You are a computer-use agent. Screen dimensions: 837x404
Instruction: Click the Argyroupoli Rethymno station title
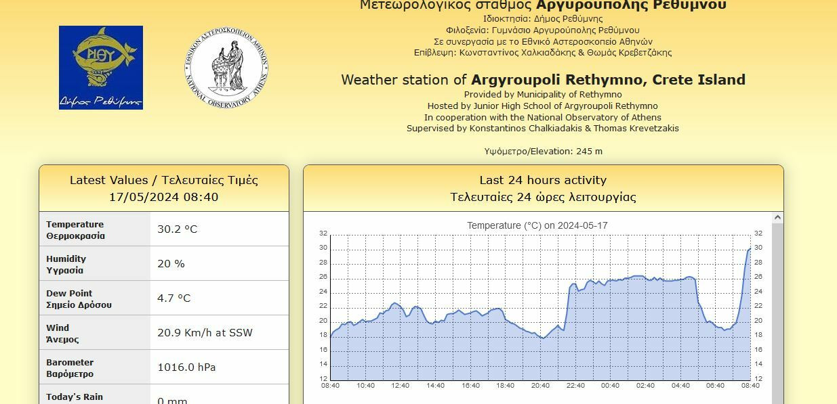pyautogui.click(x=543, y=80)
